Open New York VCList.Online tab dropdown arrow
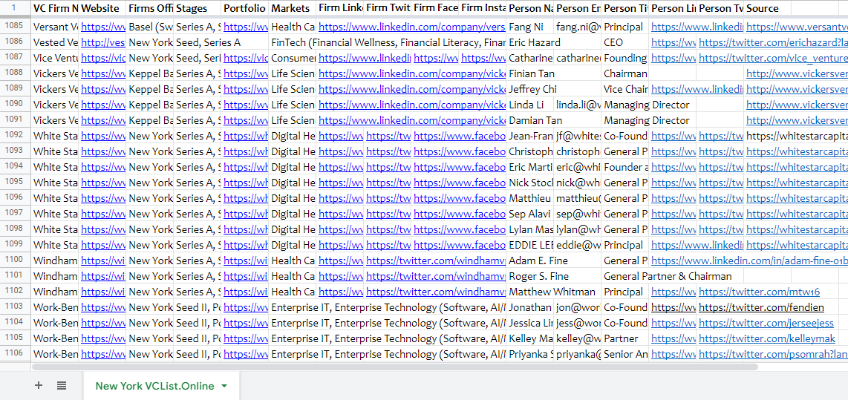 (224, 386)
